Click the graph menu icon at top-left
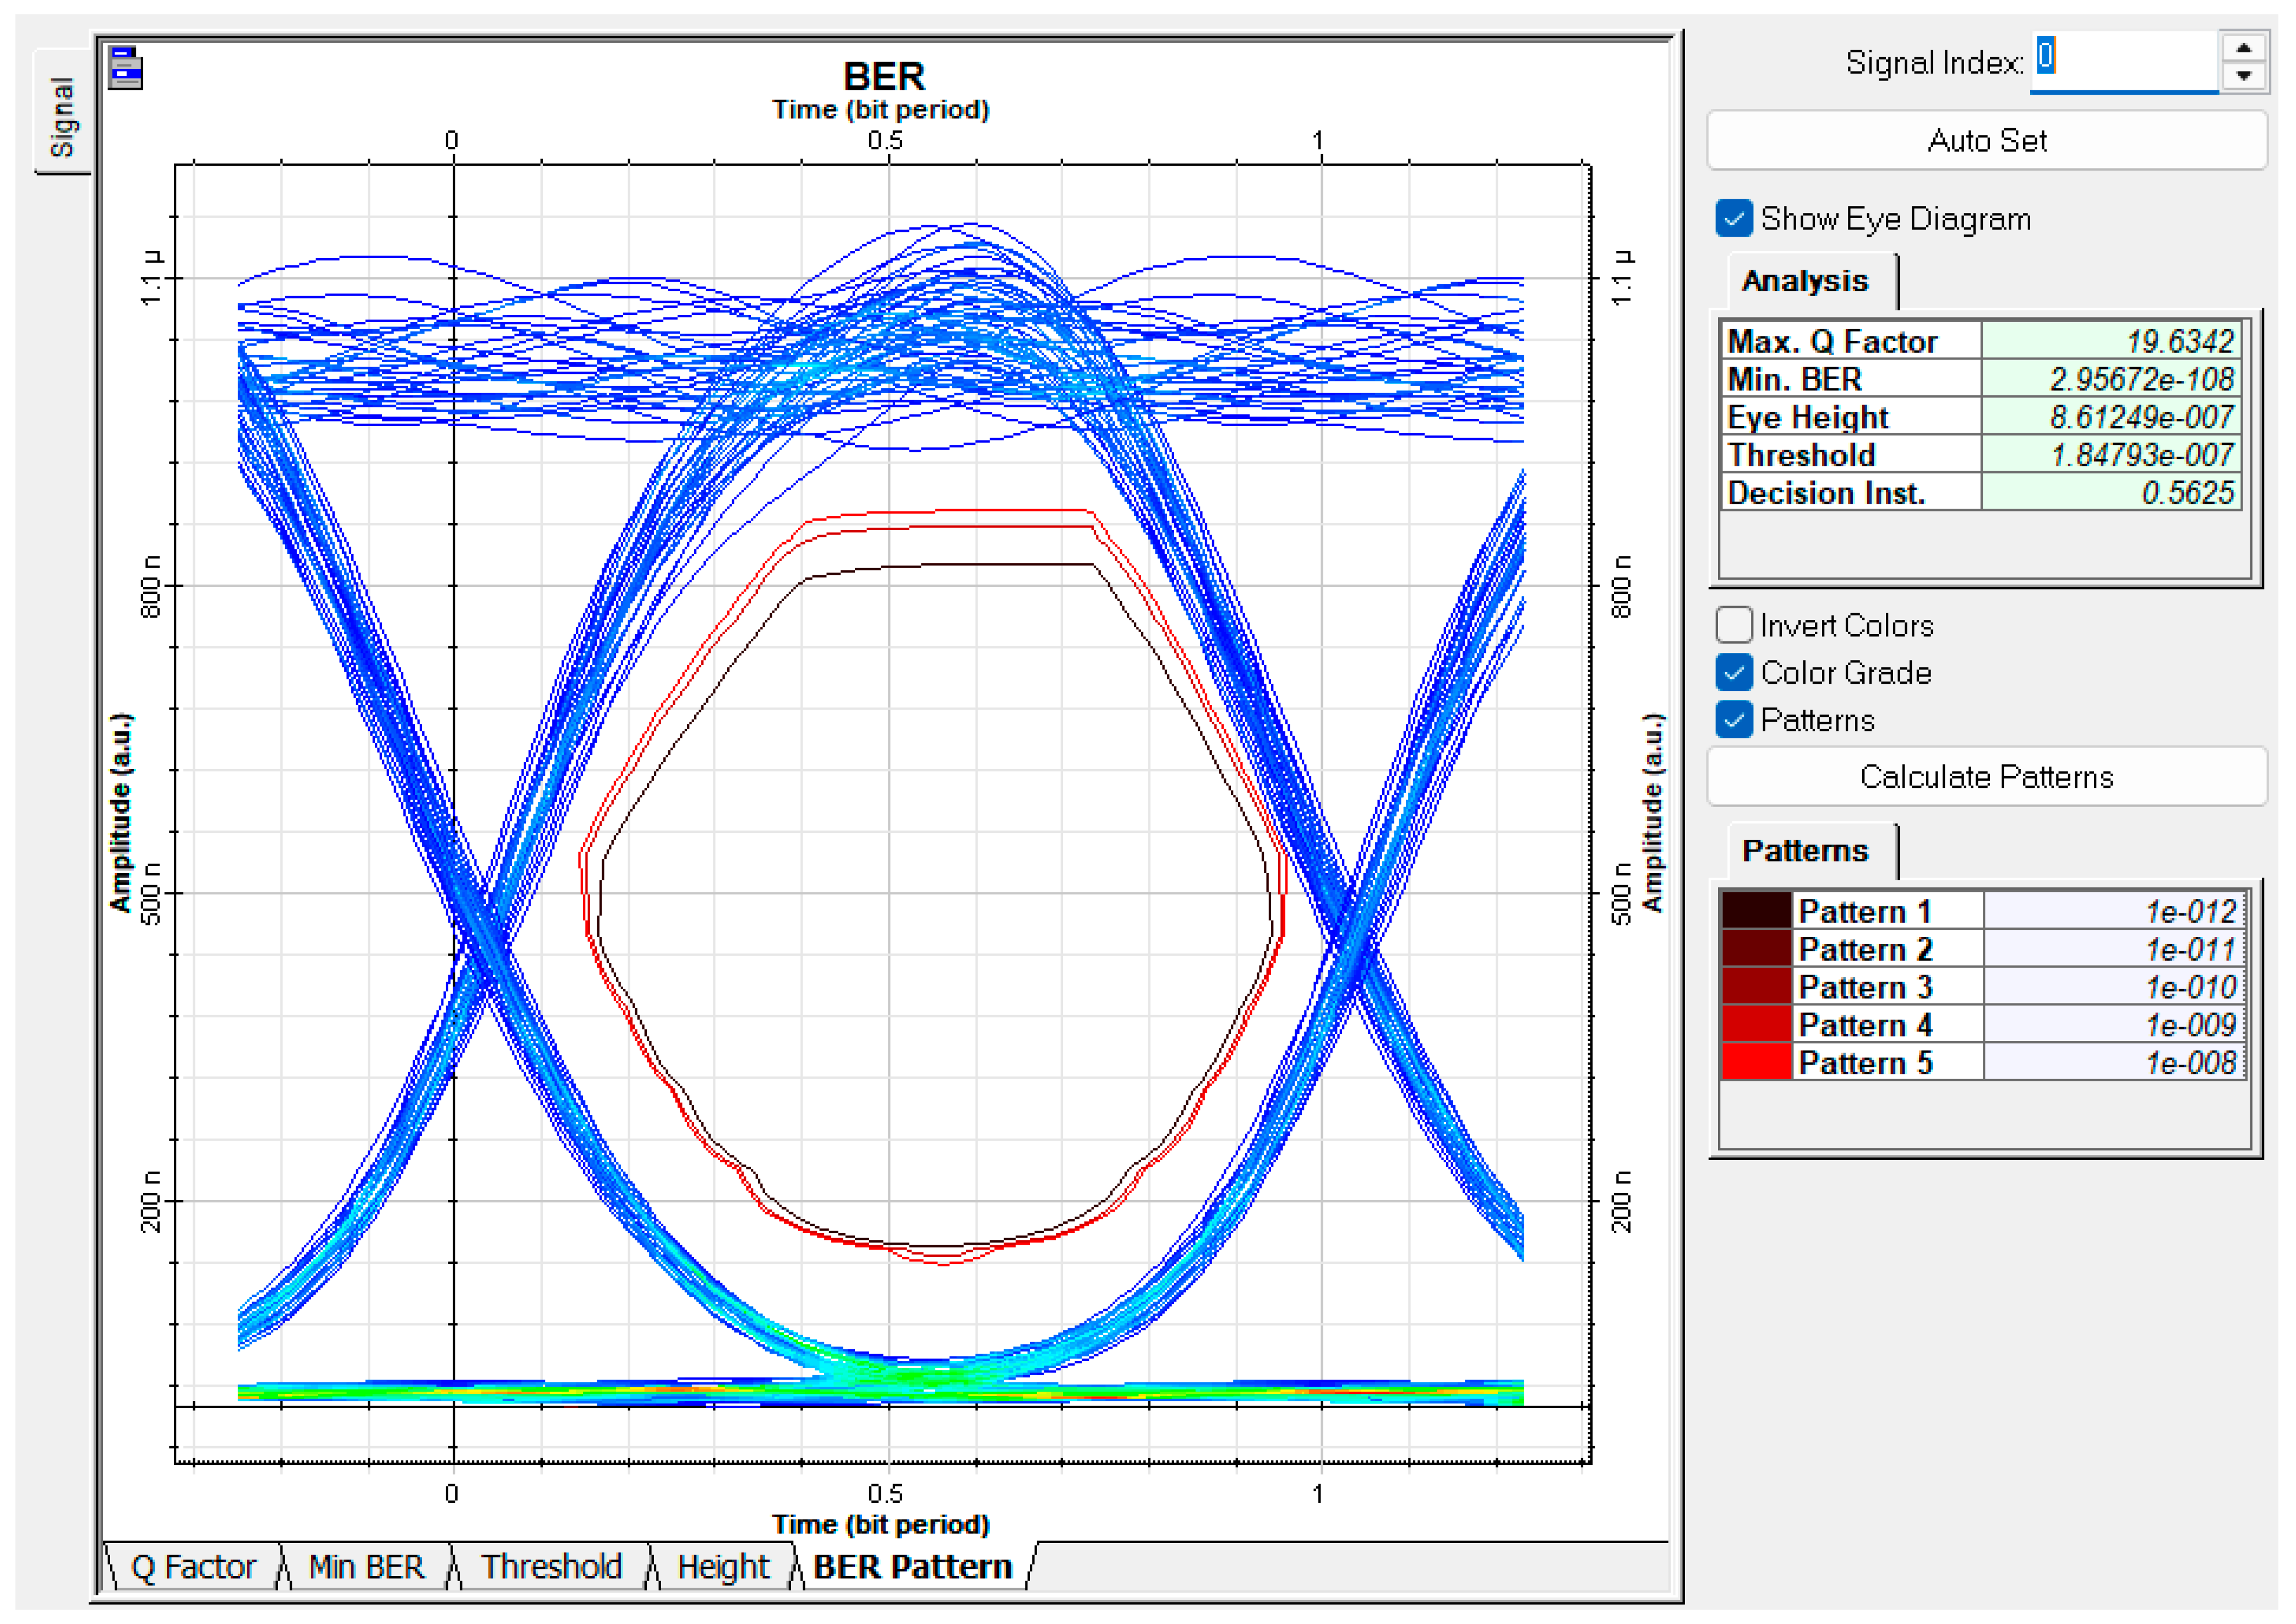 point(126,68)
